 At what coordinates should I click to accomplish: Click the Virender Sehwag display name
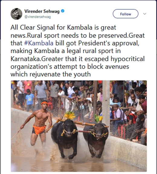click(x=42, y=11)
